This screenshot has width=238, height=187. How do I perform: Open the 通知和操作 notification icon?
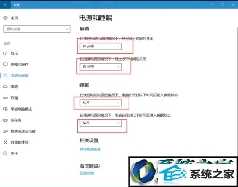coord(5,65)
